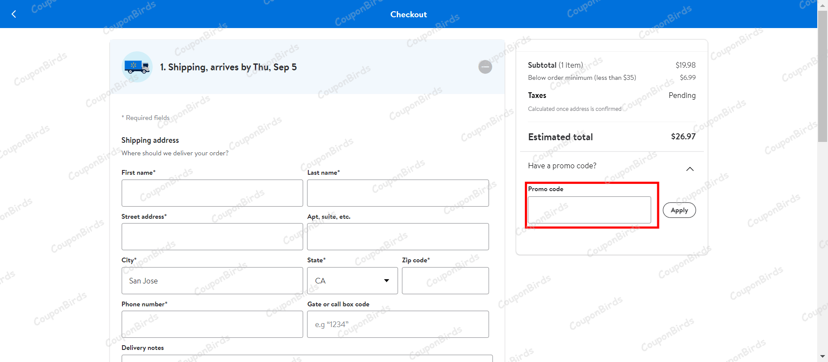Focus the Zip code field
The width and height of the screenshot is (828, 362).
[x=445, y=281]
